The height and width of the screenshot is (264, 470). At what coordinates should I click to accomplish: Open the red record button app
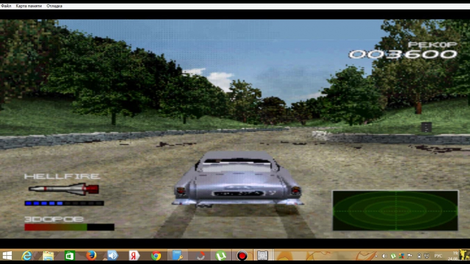(x=242, y=256)
